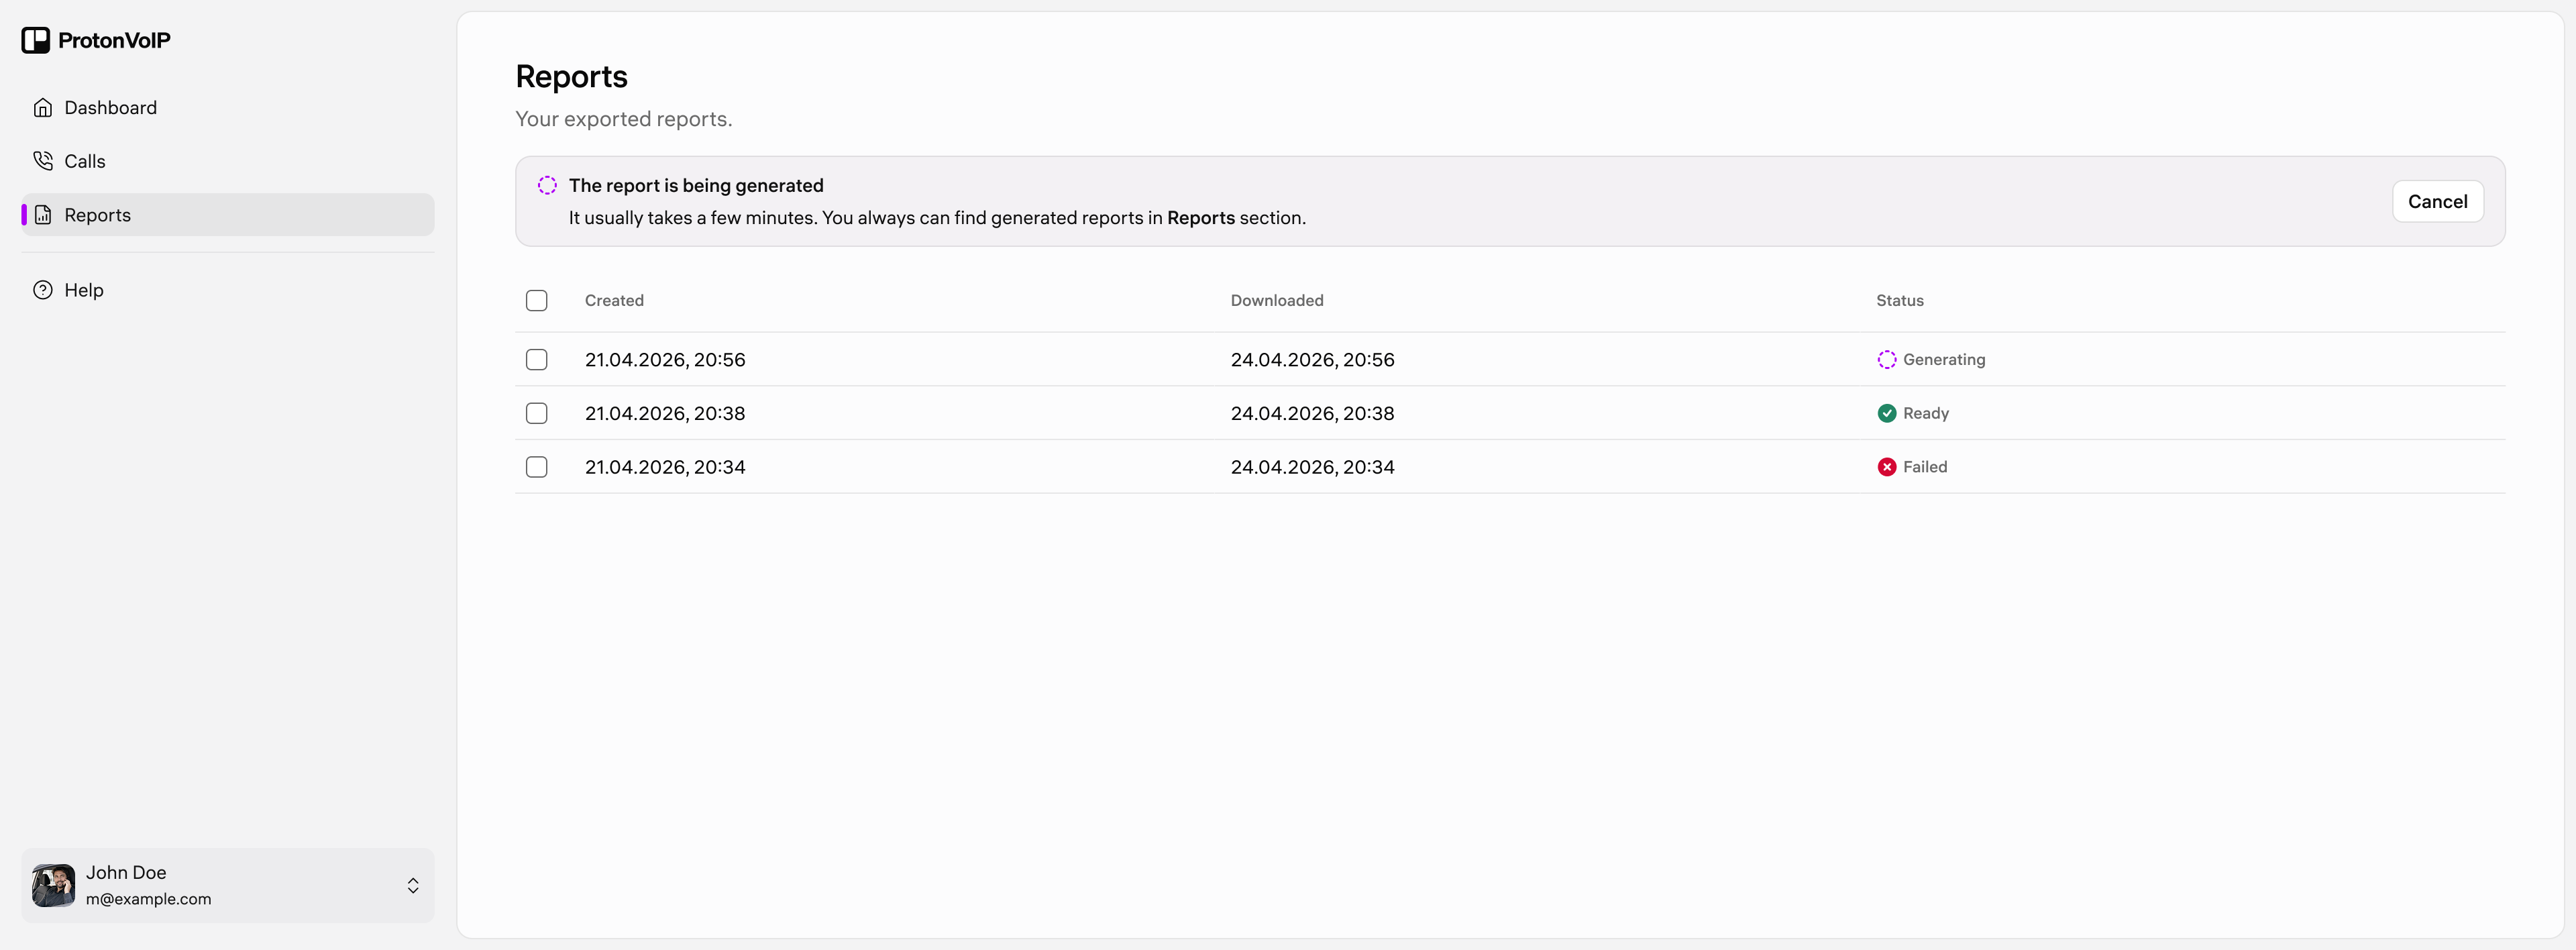Expand the John Doe account switcher chevrons
This screenshot has height=950, width=2576.
[413, 886]
